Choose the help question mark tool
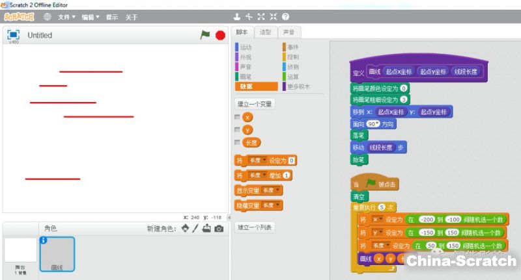Screen dimensions: 521x280 [285, 17]
